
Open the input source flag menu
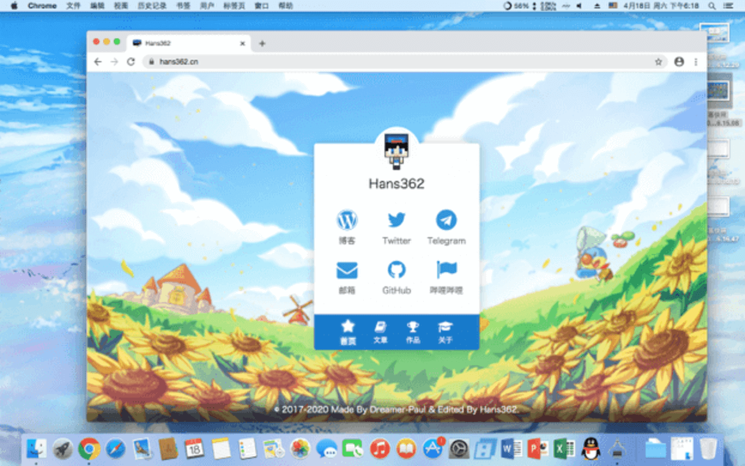click(x=613, y=6)
